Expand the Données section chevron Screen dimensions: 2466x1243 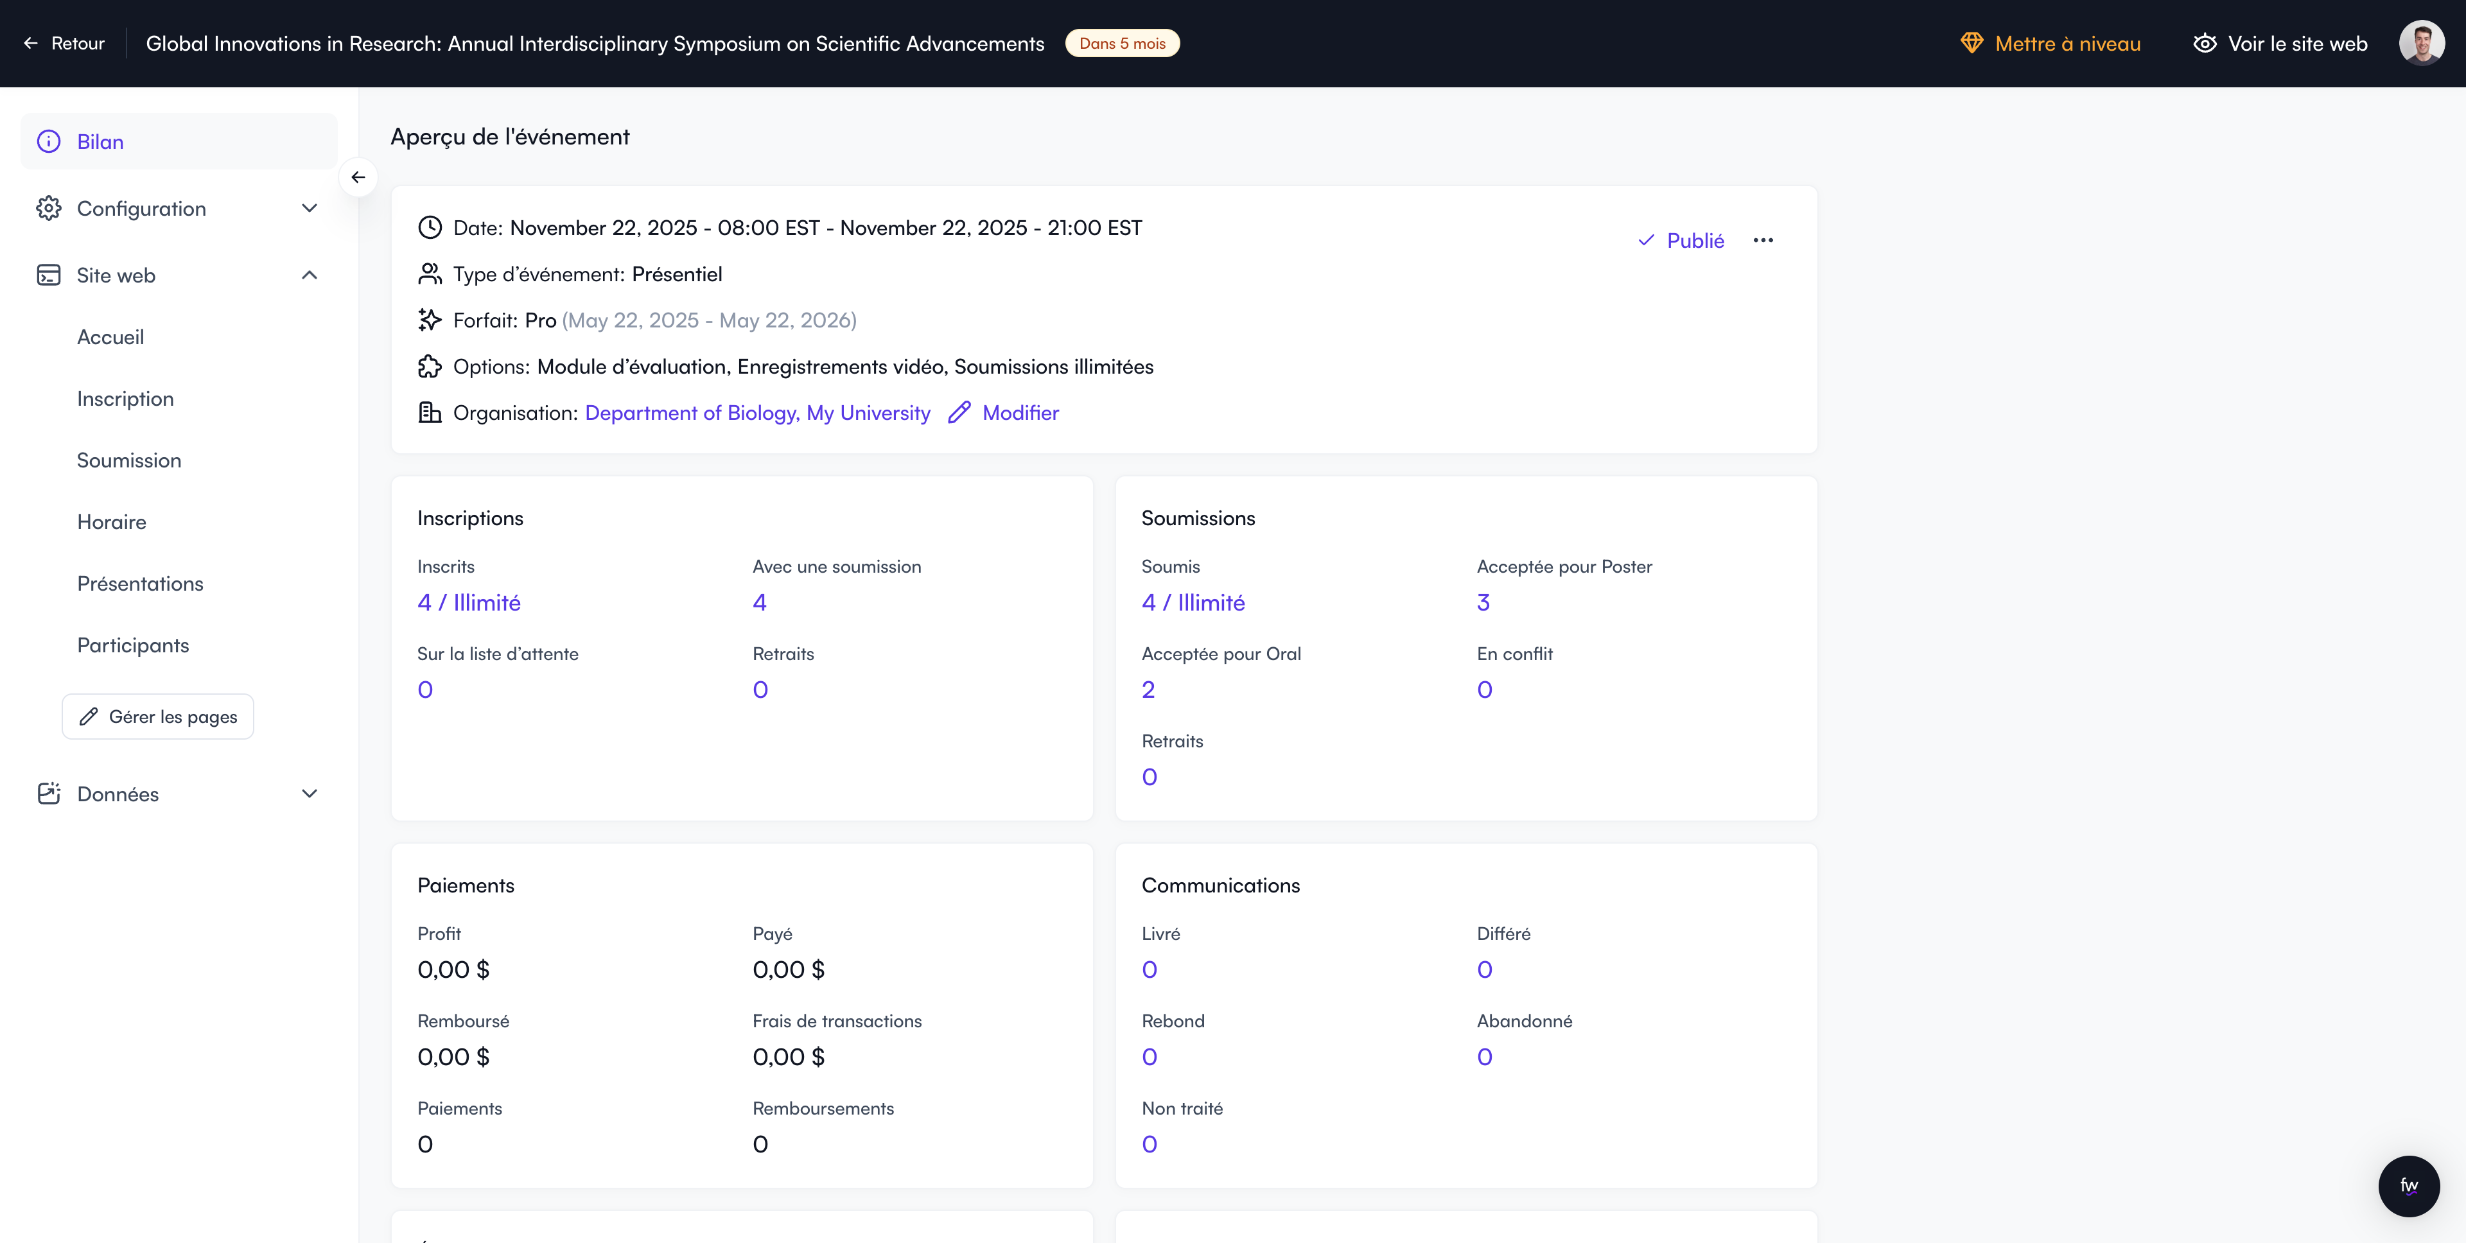point(309,794)
